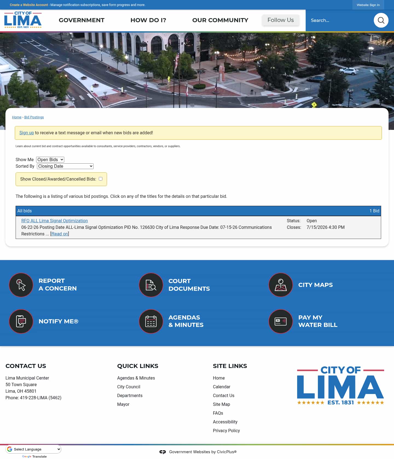Open the Our Community menu
The height and width of the screenshot is (459, 394).
click(220, 20)
